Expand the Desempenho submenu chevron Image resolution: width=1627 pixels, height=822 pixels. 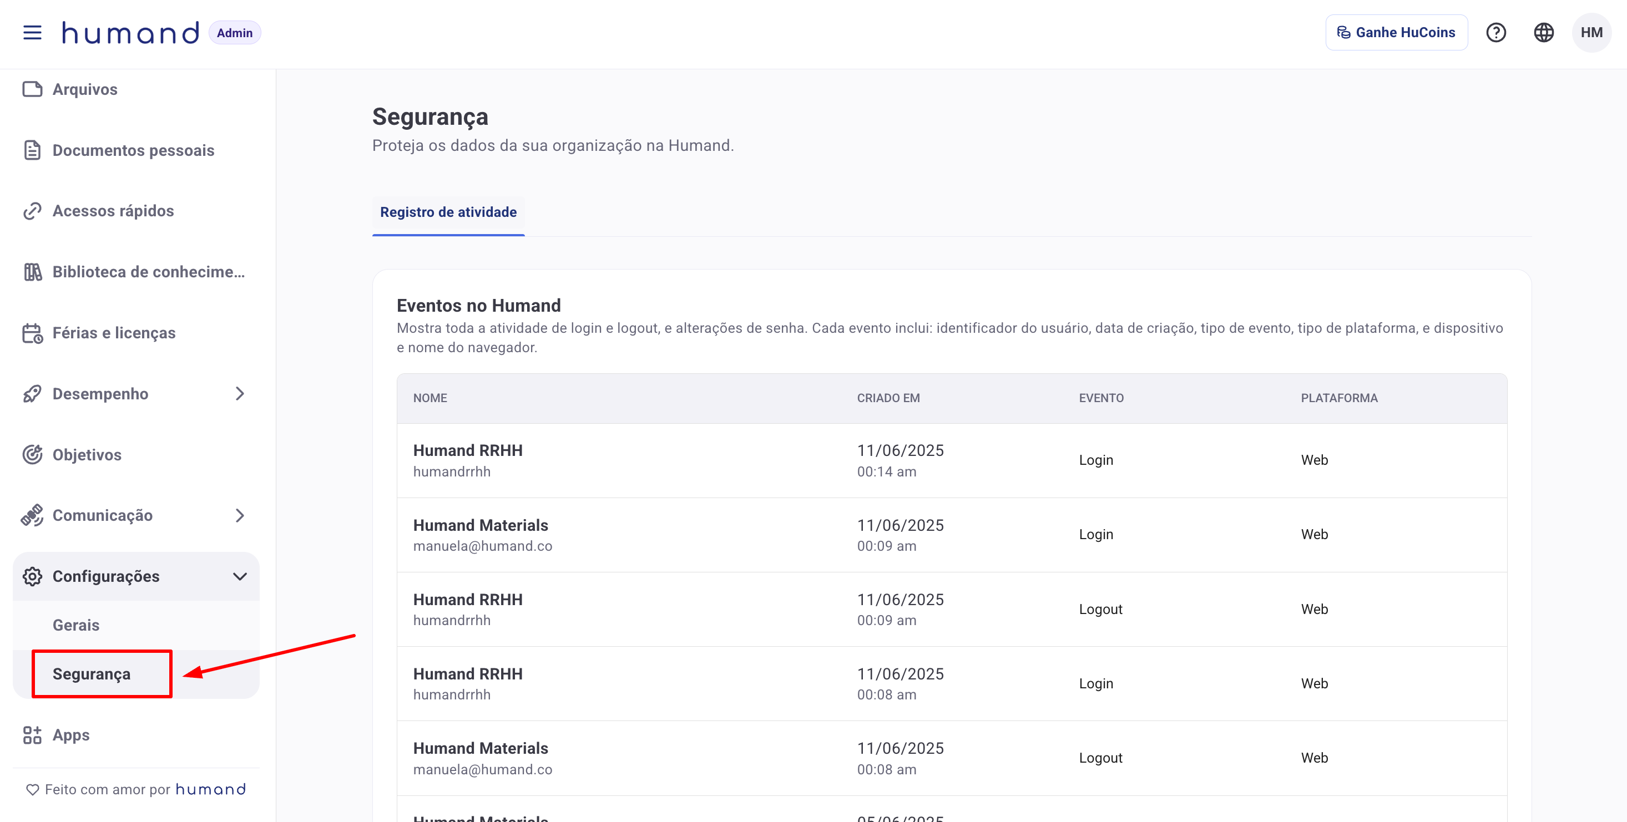pos(239,394)
